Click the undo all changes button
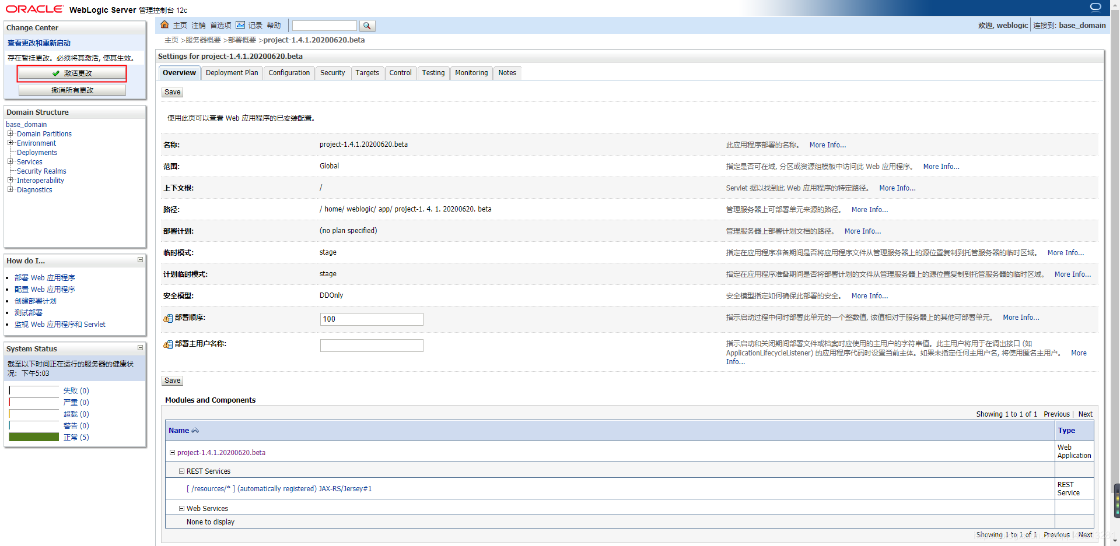Screen dimensions: 1120x546 click(72, 90)
